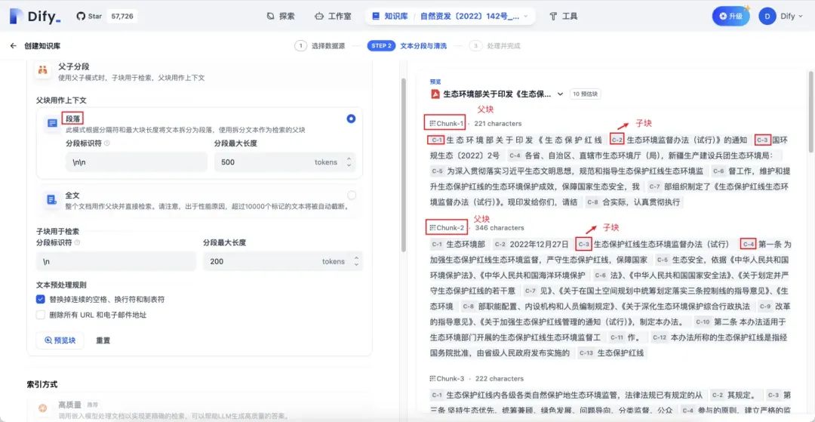Click the PDF file icon in preview
The width and height of the screenshot is (815, 422).
click(x=435, y=94)
